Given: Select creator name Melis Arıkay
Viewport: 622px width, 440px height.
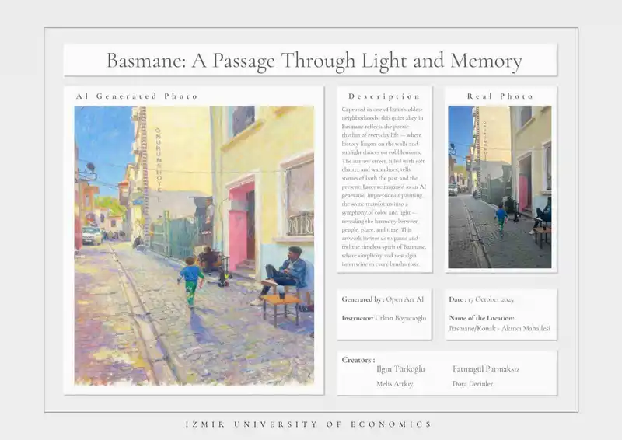Looking at the screenshot, I should pyautogui.click(x=394, y=384).
